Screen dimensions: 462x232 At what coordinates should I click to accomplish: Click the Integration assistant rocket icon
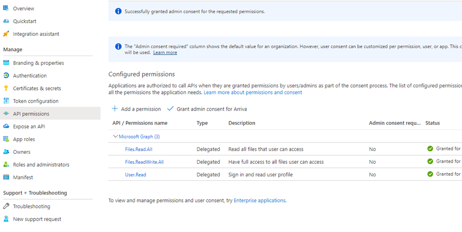pyautogui.click(x=6, y=34)
